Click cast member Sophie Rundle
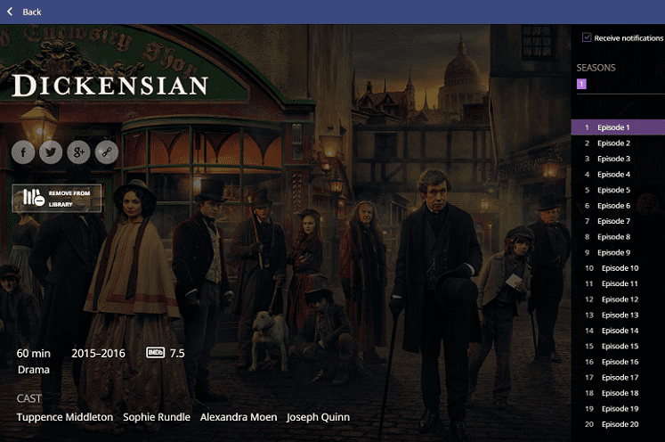This screenshot has width=665, height=442. point(157,417)
